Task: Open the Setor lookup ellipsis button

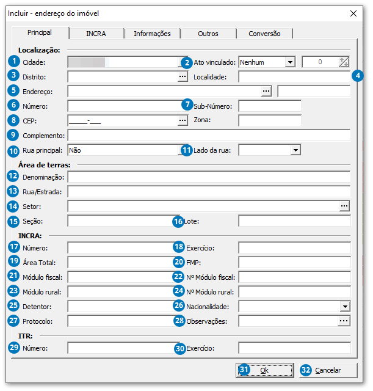Action: 344,206
